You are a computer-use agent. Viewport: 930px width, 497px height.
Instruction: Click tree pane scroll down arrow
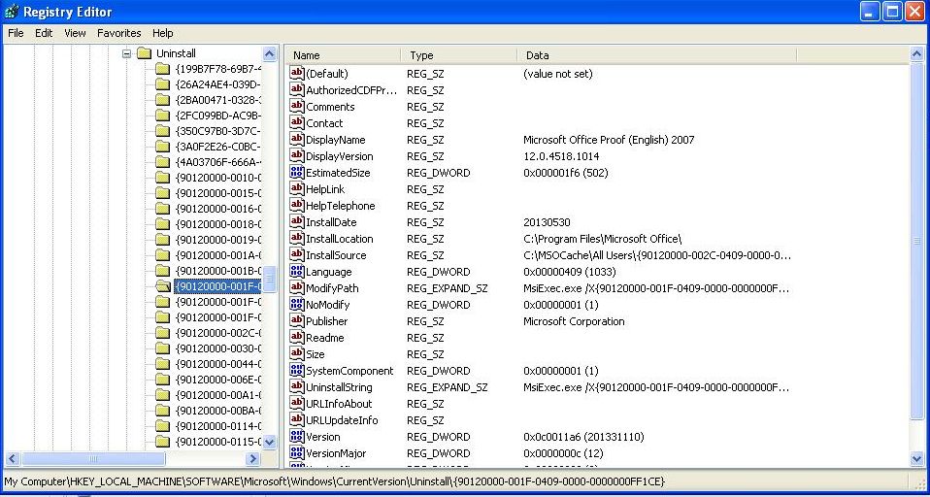tap(269, 443)
